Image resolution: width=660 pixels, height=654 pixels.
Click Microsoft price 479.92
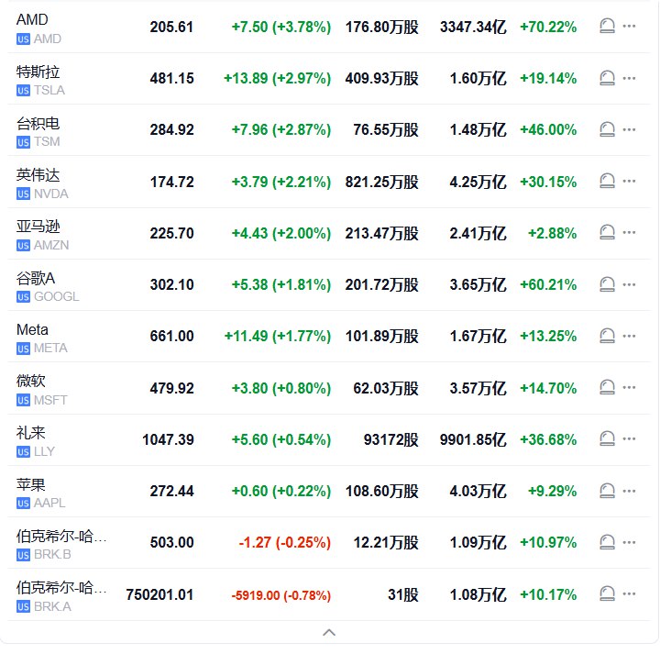pyautogui.click(x=171, y=388)
